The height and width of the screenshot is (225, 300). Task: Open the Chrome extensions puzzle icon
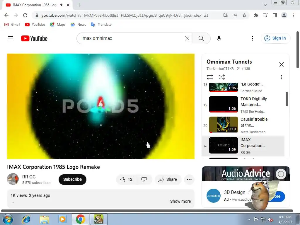(256, 15)
